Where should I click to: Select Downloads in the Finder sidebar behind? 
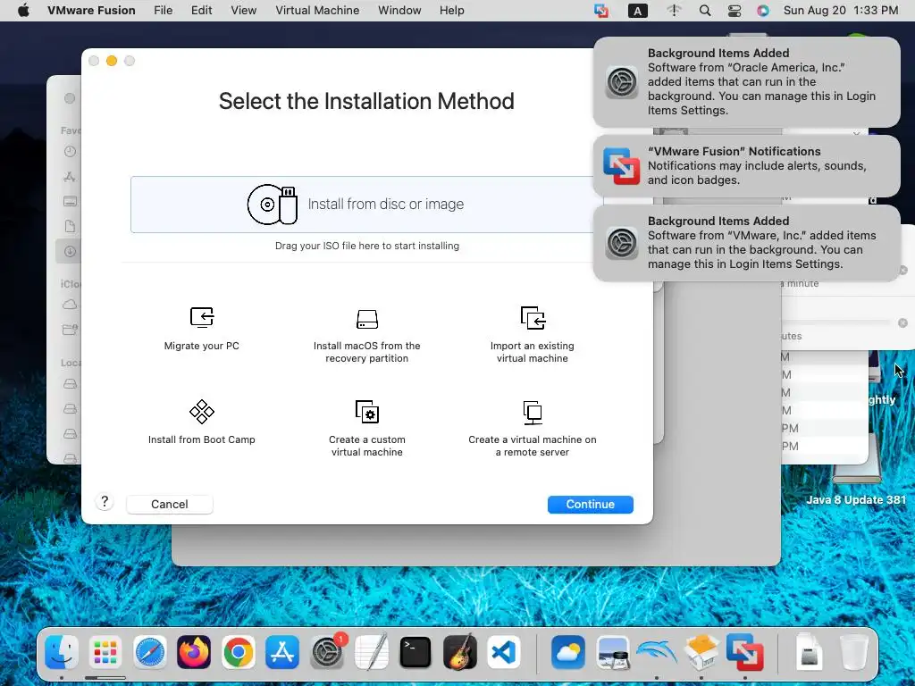coord(70,251)
